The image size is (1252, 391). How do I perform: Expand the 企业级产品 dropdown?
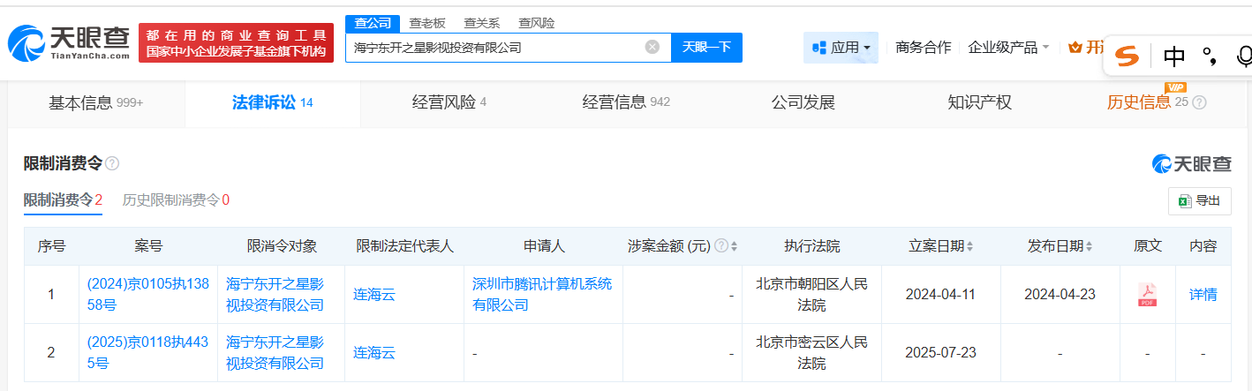(x=1008, y=48)
